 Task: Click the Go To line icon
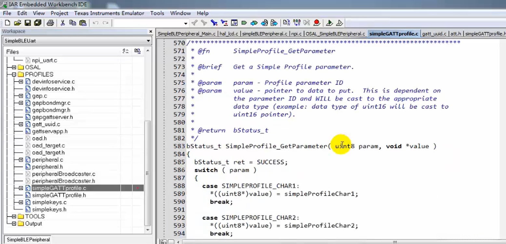[234, 23]
